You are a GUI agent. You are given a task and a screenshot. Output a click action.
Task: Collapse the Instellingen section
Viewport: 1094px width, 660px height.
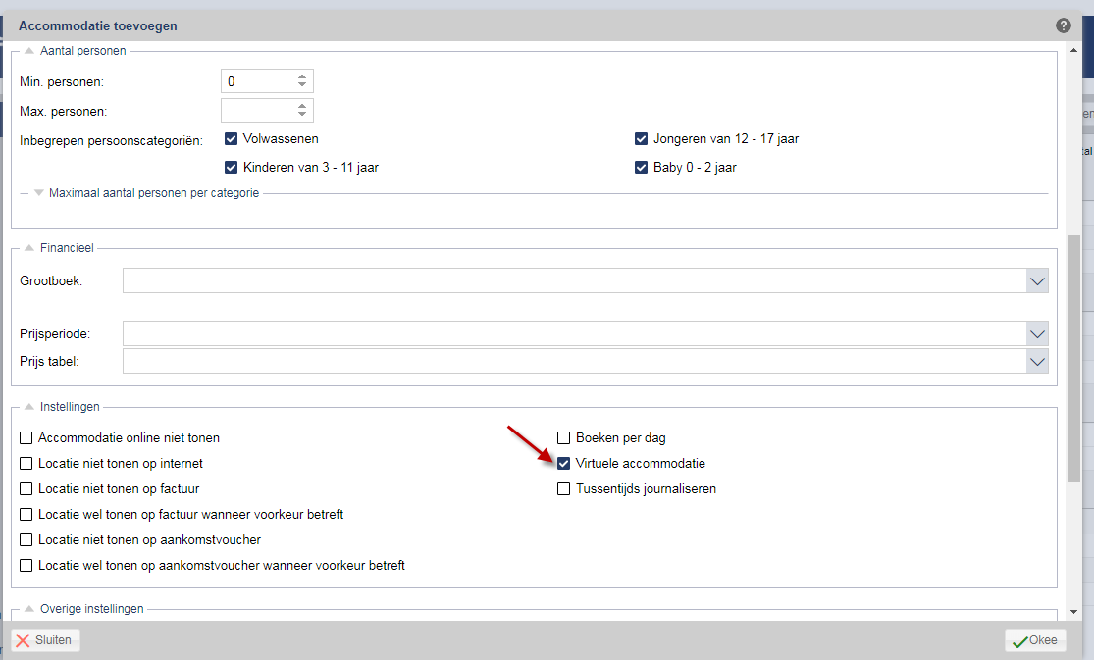click(29, 407)
